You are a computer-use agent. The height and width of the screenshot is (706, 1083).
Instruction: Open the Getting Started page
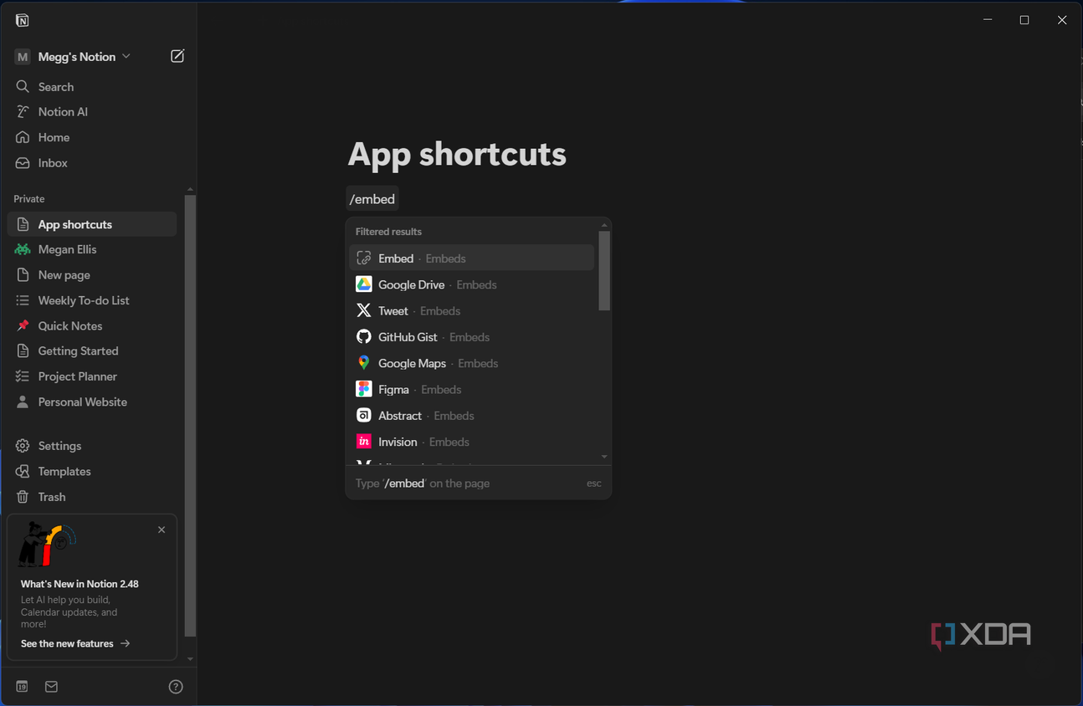(x=92, y=351)
